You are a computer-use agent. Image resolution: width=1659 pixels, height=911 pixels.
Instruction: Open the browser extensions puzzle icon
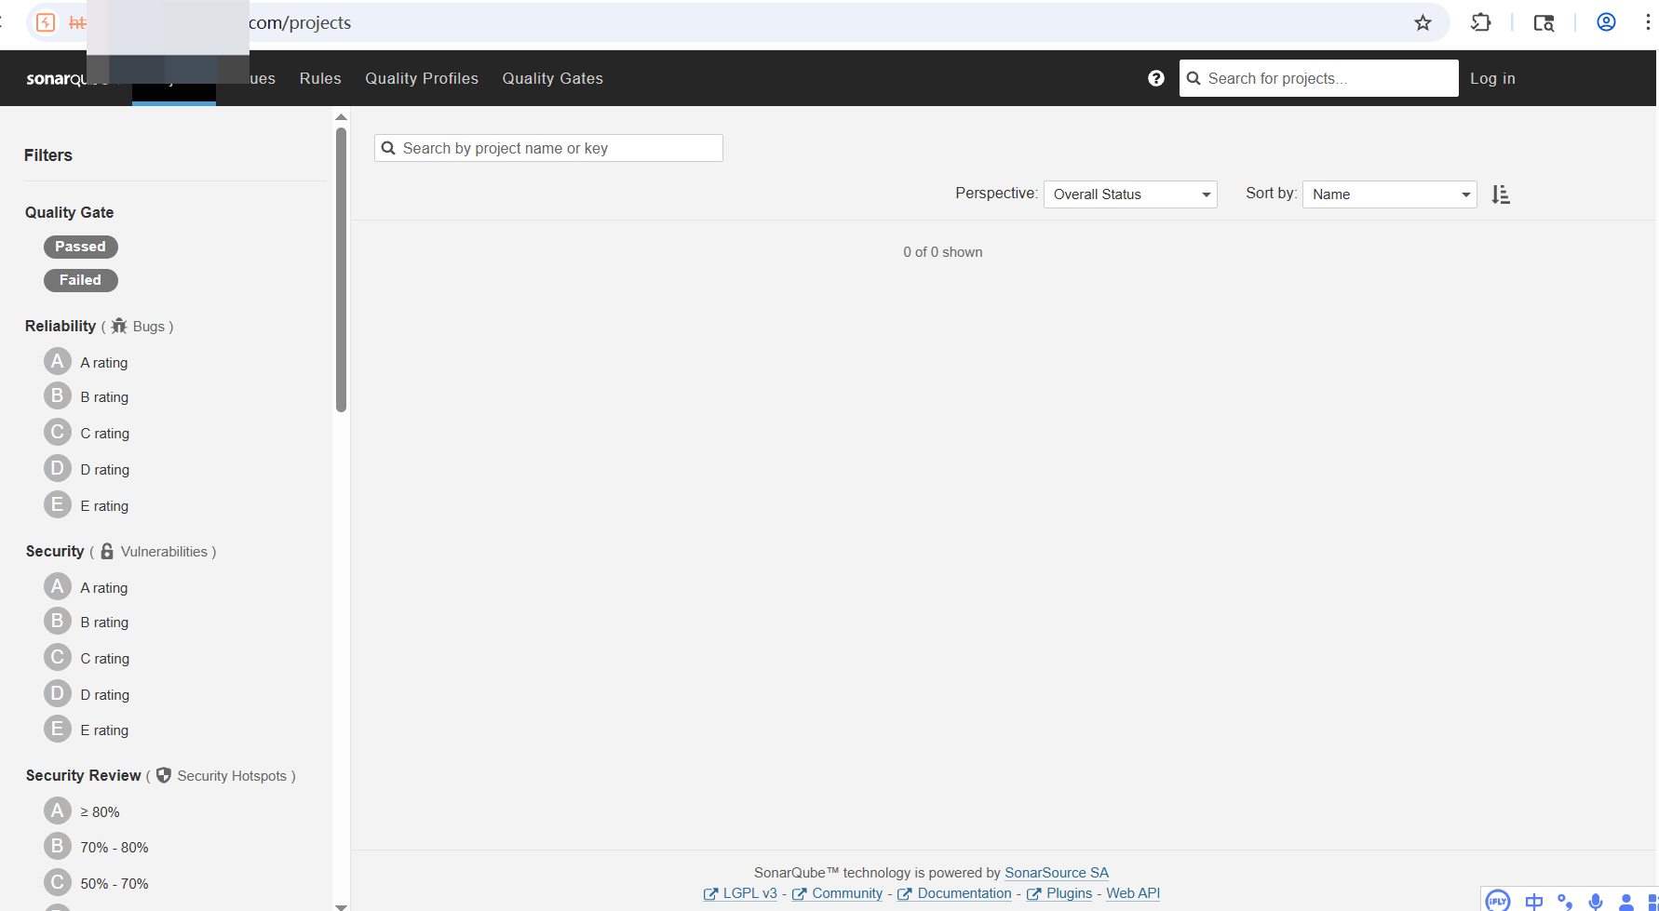(x=1480, y=22)
